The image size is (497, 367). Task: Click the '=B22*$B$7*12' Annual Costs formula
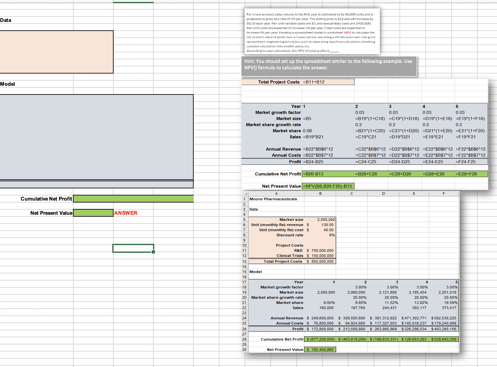(x=318, y=155)
